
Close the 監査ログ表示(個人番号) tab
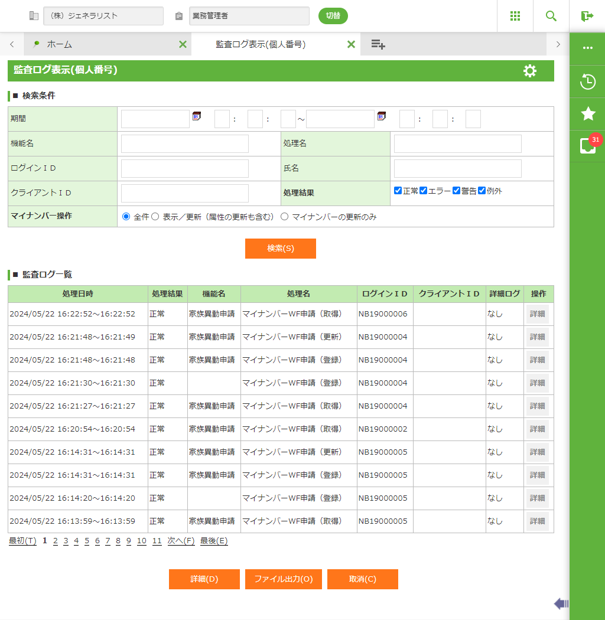tap(351, 44)
